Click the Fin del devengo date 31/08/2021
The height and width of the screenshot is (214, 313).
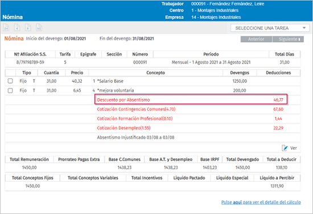point(143,39)
